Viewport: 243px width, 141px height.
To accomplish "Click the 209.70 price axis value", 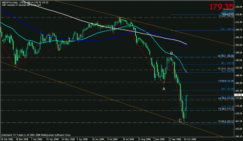I will tap(239, 30).
